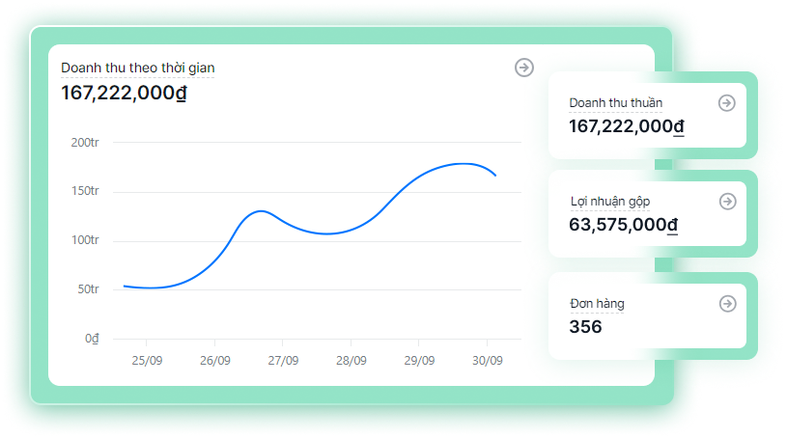787x438 pixels.
Task: Click the Lợi nhuận gộp label
Action: 609,202
